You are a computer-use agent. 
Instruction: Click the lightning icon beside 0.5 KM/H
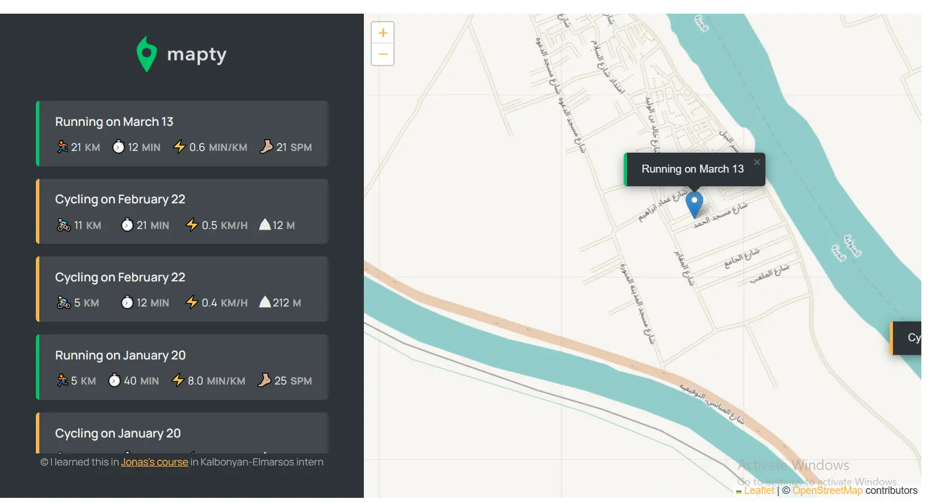point(192,225)
